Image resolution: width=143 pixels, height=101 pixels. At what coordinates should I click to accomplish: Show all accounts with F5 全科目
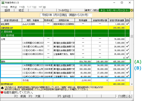65,96
